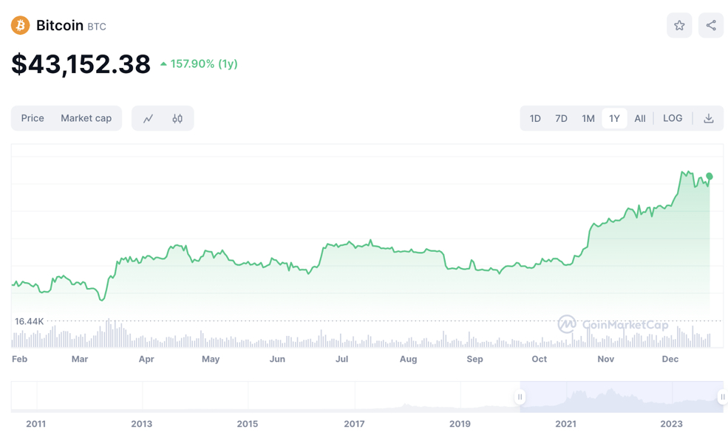Image resolution: width=728 pixels, height=432 pixels.
Task: Click the 2023 year label on overview
Action: [x=672, y=424]
